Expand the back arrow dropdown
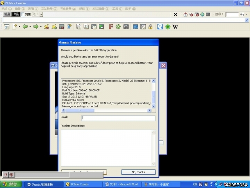The width and height of the screenshot is (250, 188). [30, 27]
